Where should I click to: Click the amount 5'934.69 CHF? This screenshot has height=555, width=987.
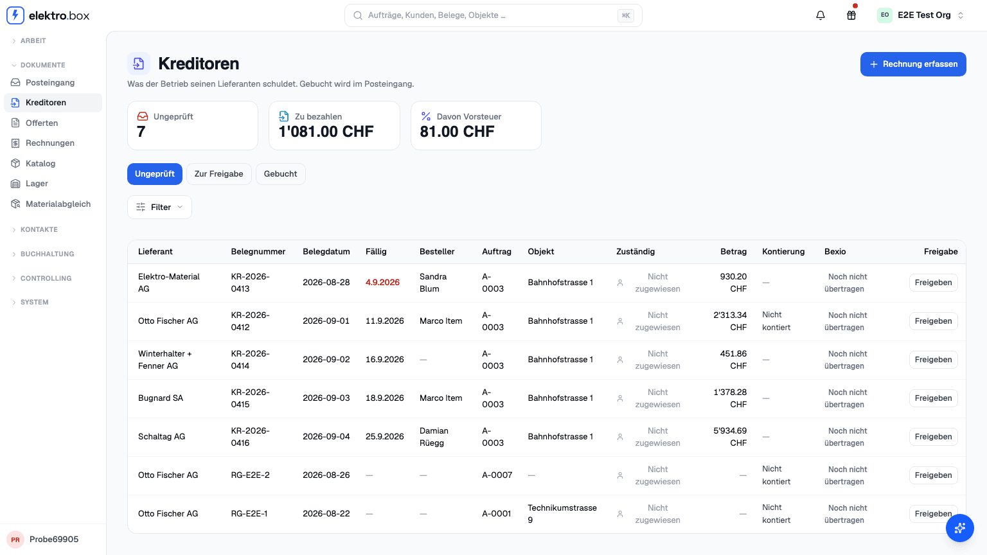coord(730,437)
